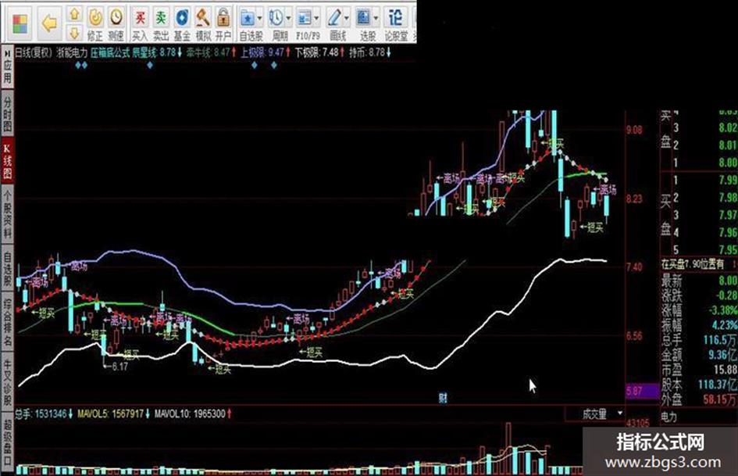The width and height of the screenshot is (738, 476).
Task: Click the 压箱底公式 indicator name
Action: point(109,52)
